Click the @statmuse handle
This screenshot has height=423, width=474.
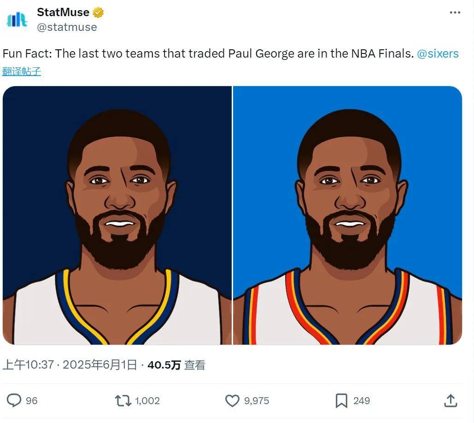67,27
